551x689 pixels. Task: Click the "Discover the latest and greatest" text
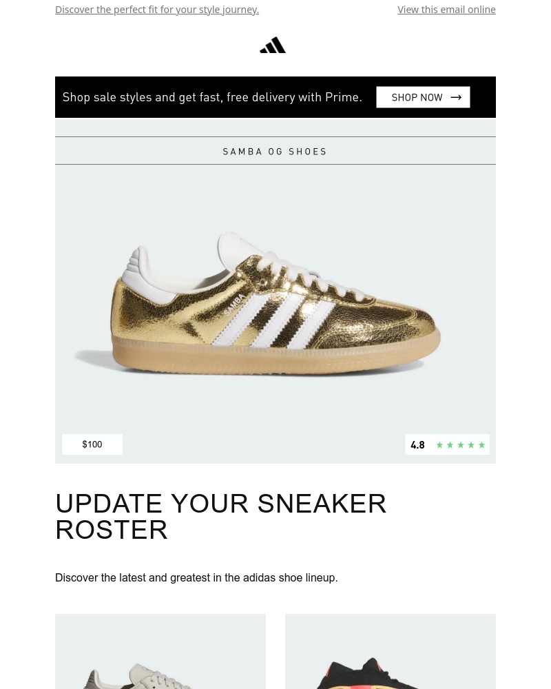coord(196,578)
